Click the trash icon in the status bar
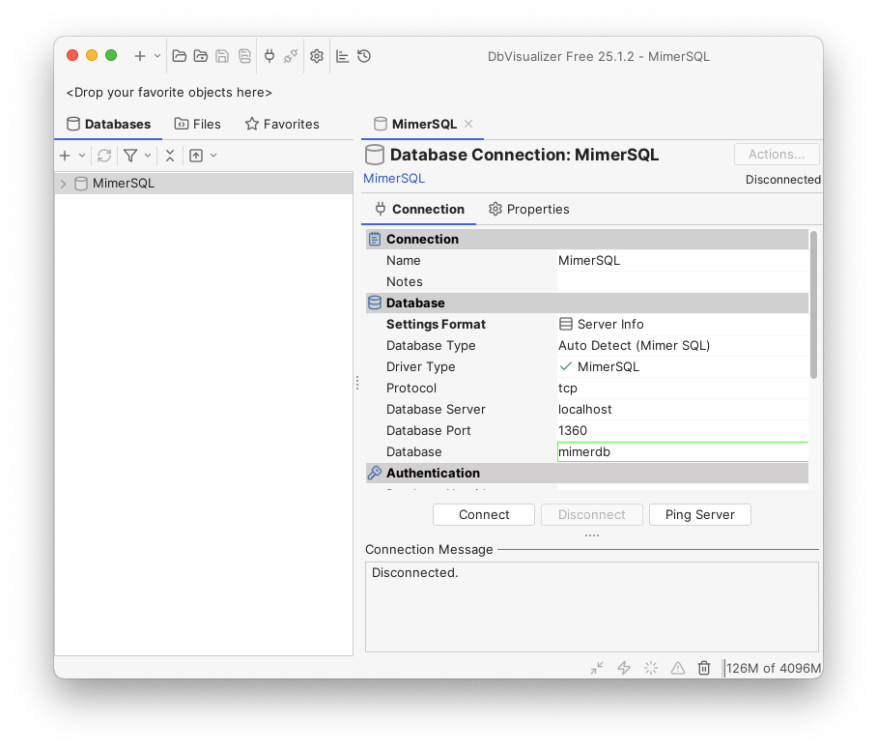 [x=704, y=667]
